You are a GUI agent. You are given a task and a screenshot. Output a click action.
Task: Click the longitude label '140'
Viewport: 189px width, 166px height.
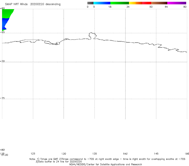[125, 153]
